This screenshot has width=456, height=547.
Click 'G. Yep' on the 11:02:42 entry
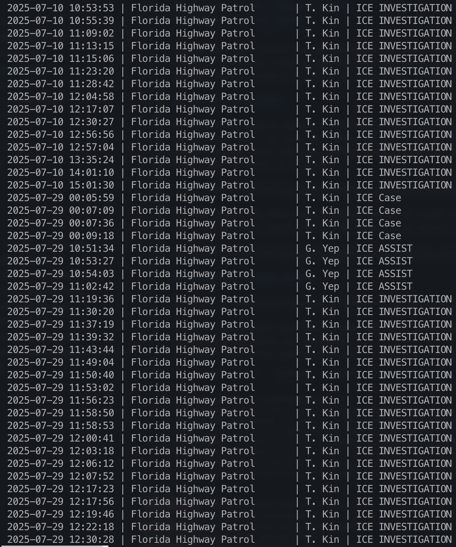click(x=322, y=287)
